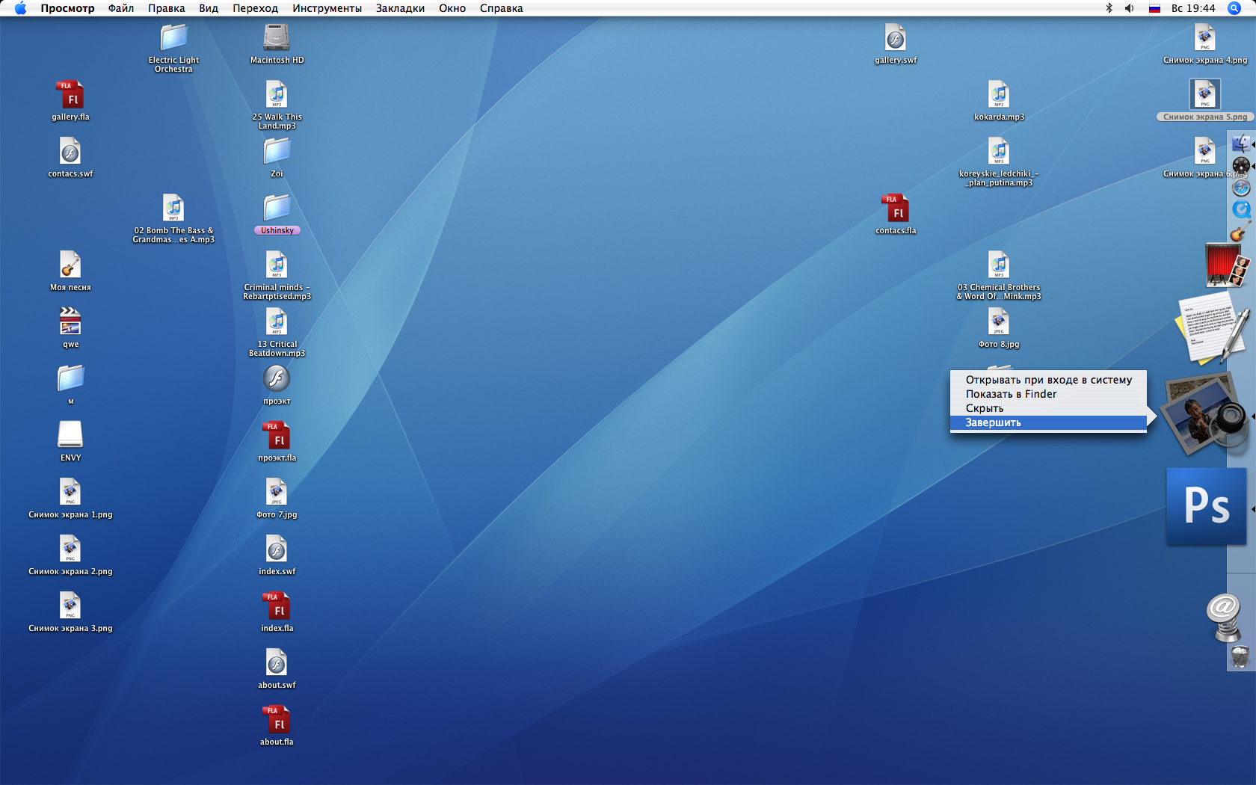Viewport: 1256px width, 785px height.
Task: Click the Preview app icon in Dock
Action: pyautogui.click(x=1205, y=415)
